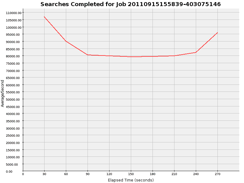Click the 20000.00 y-axis tick label

click(x=13, y=143)
